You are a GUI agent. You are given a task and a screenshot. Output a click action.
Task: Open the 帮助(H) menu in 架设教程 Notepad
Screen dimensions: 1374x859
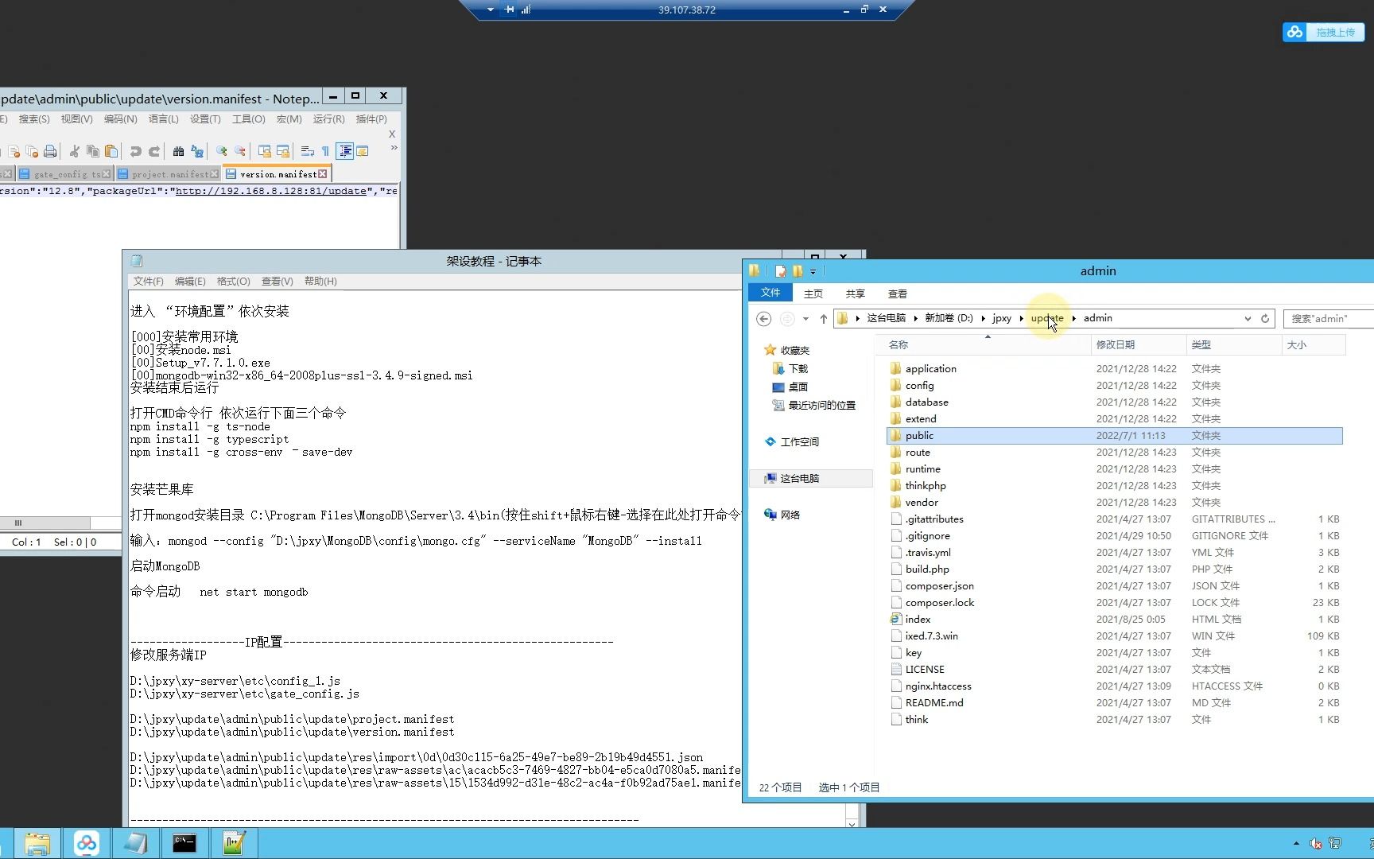tap(320, 282)
